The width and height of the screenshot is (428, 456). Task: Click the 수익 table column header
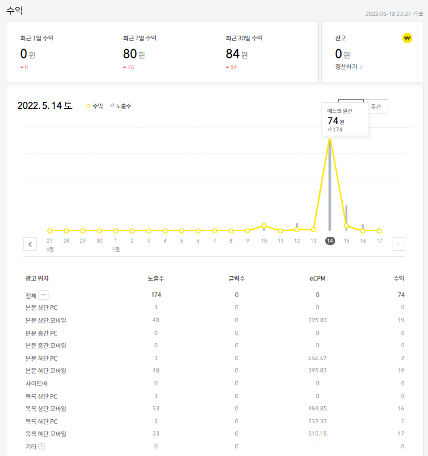point(399,278)
